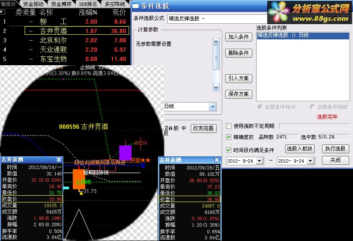Open the 多空阵线 tab
Screen dimensions: 353x241
point(115,4)
